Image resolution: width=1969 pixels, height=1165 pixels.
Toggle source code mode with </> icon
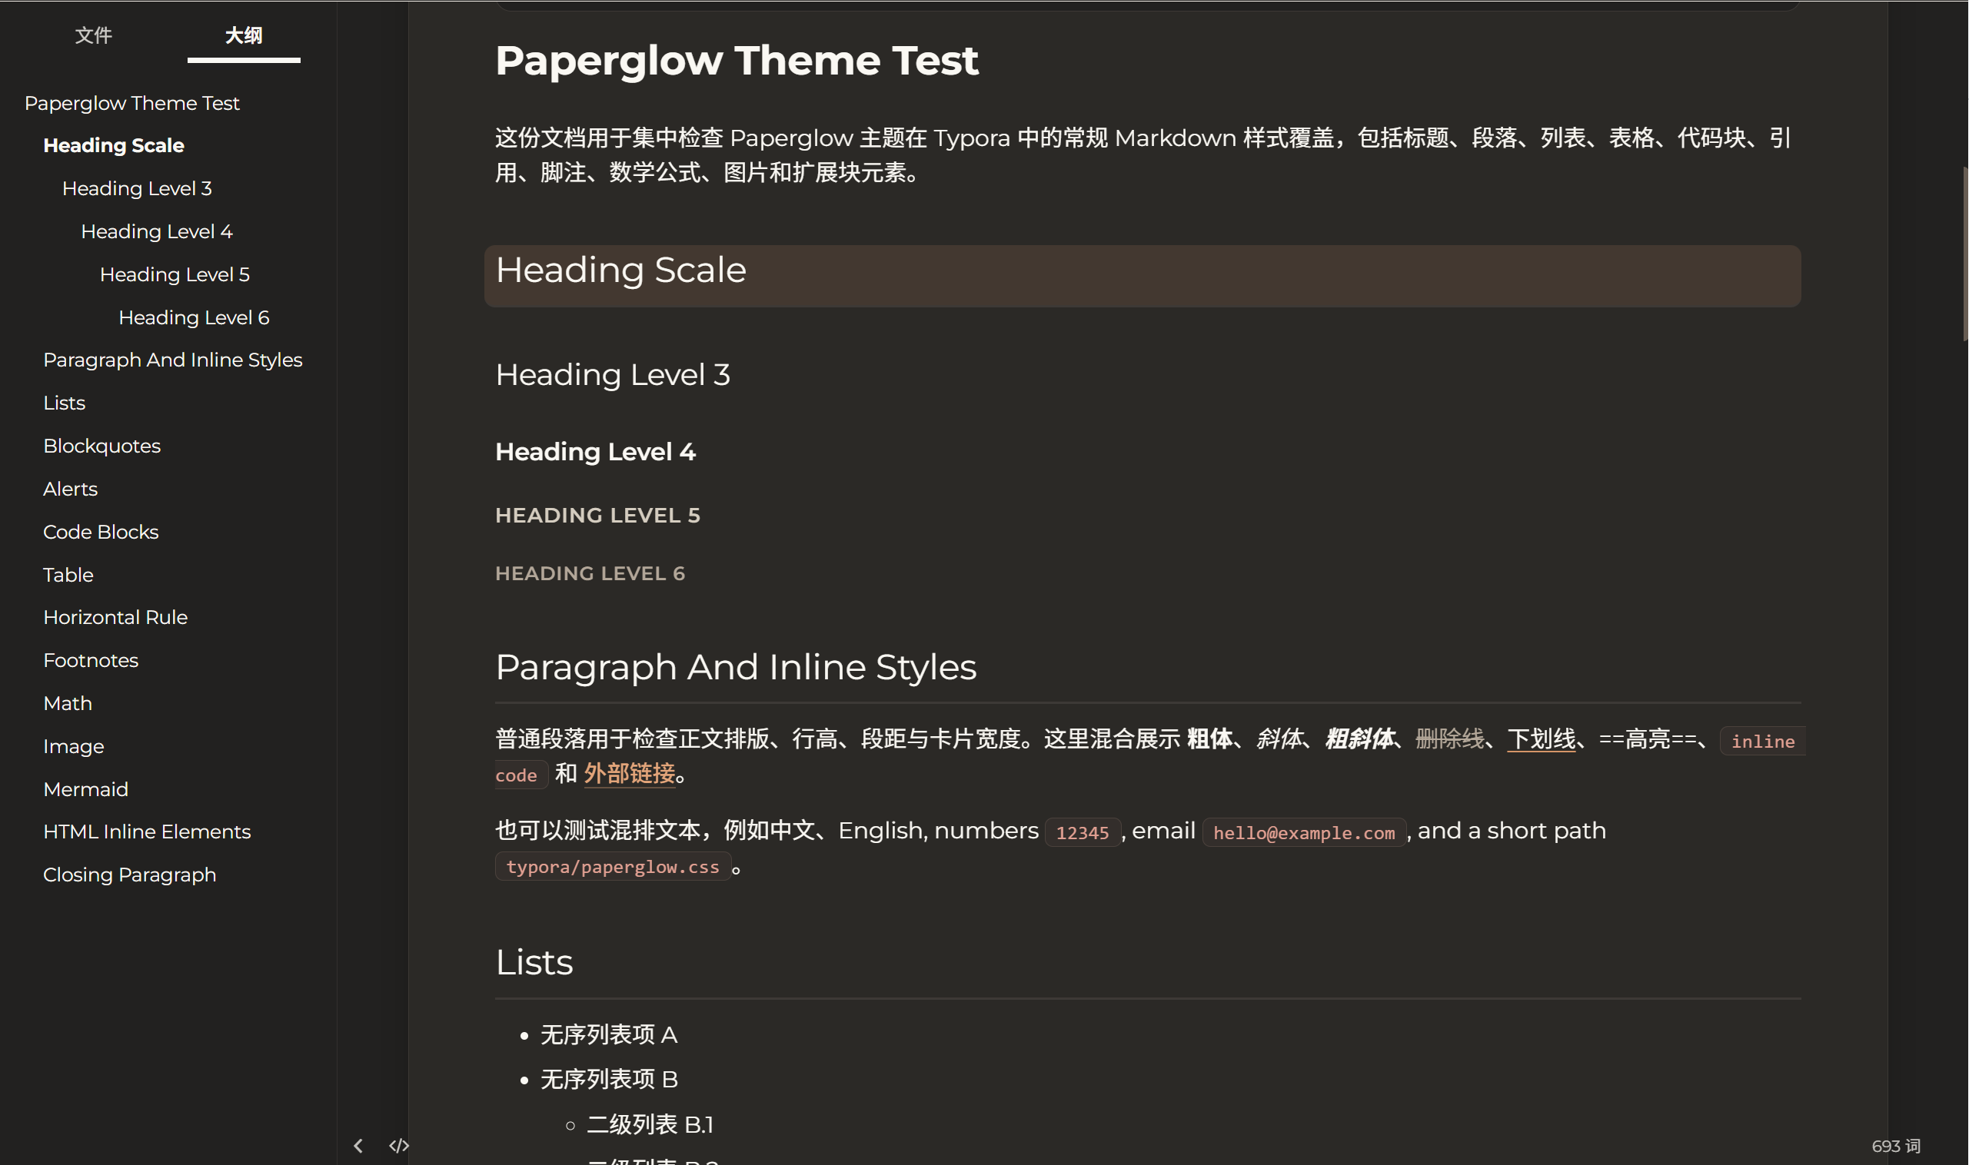[399, 1145]
